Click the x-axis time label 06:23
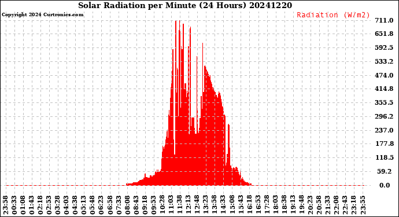The height and width of the screenshot is (217, 399). (x=102, y=205)
